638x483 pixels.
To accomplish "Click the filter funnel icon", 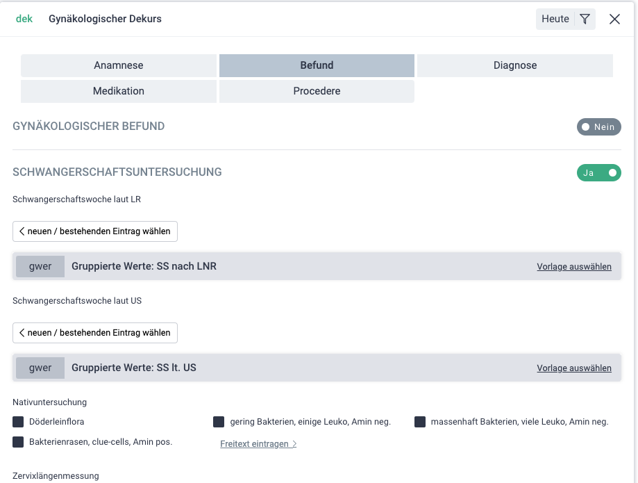I will [x=585, y=19].
